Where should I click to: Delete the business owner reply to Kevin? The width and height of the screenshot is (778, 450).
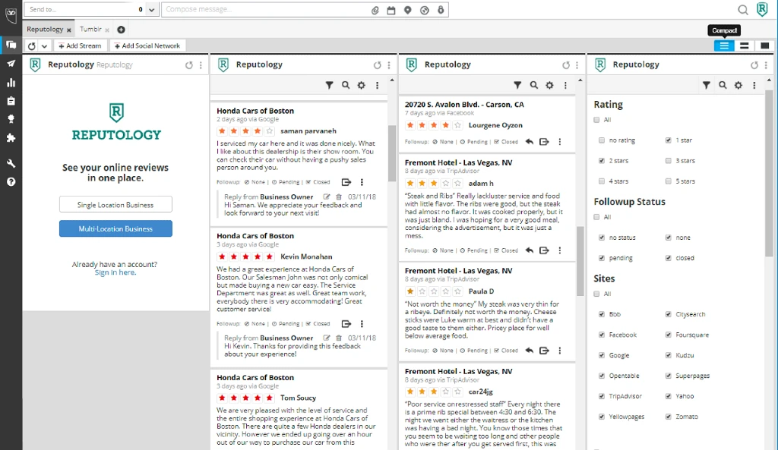point(339,338)
